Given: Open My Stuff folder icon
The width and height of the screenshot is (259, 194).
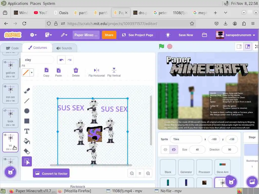Looking at the screenshot, I should (x=204, y=35).
